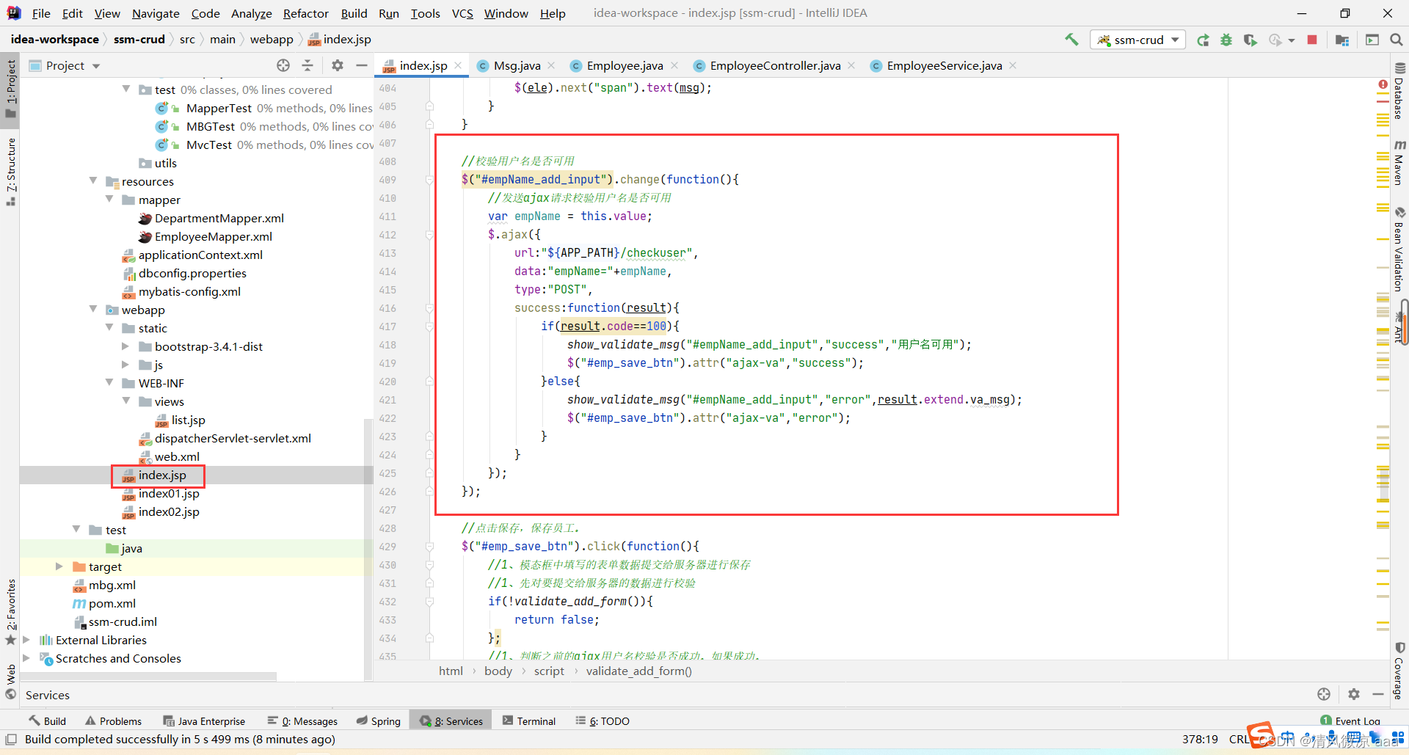Screen dimensions: 1409x755
Task: Hide the Project panel
Action: (x=361, y=65)
